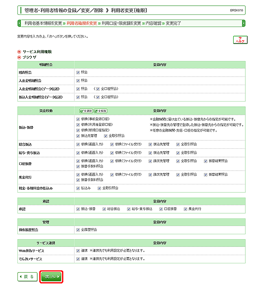Click step label 利用者基本情報を変更
262x287 pixels.
(x=43, y=23)
